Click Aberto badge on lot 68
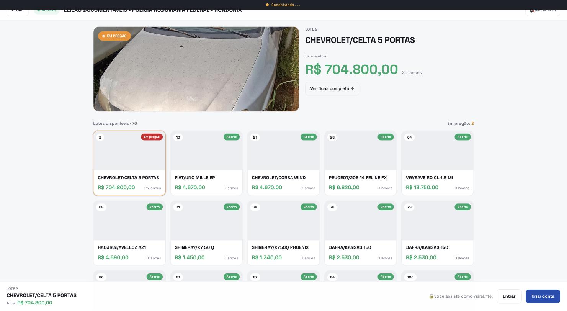 click(155, 207)
